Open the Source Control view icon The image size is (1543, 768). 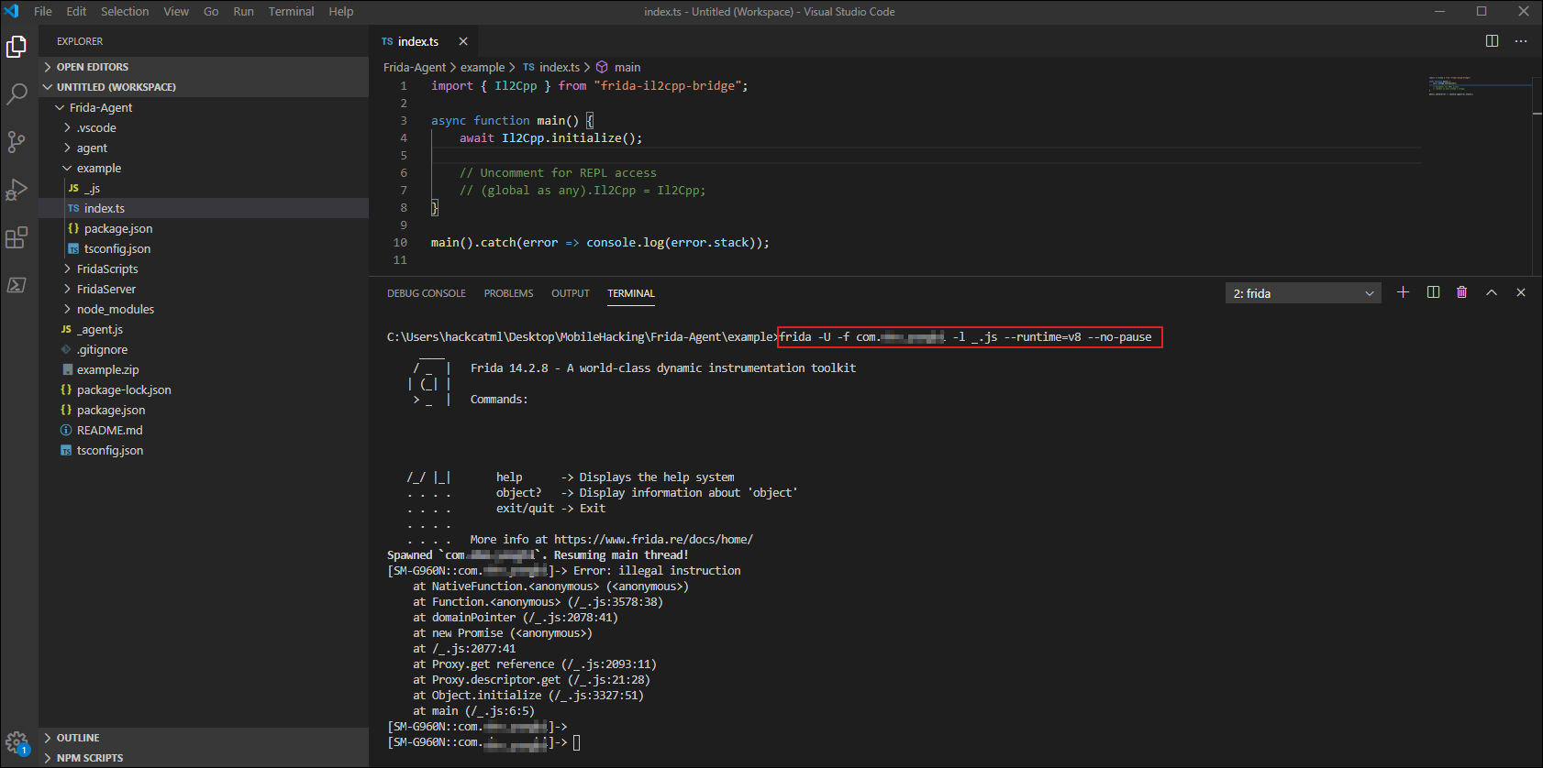click(17, 141)
